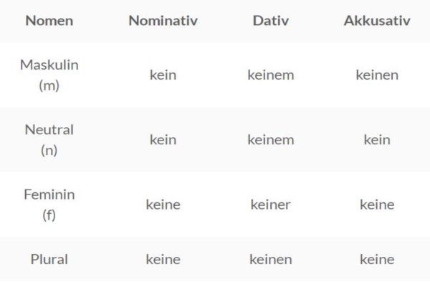Click the Maskulin (m) row label
The image size is (430, 287).
click(49, 75)
